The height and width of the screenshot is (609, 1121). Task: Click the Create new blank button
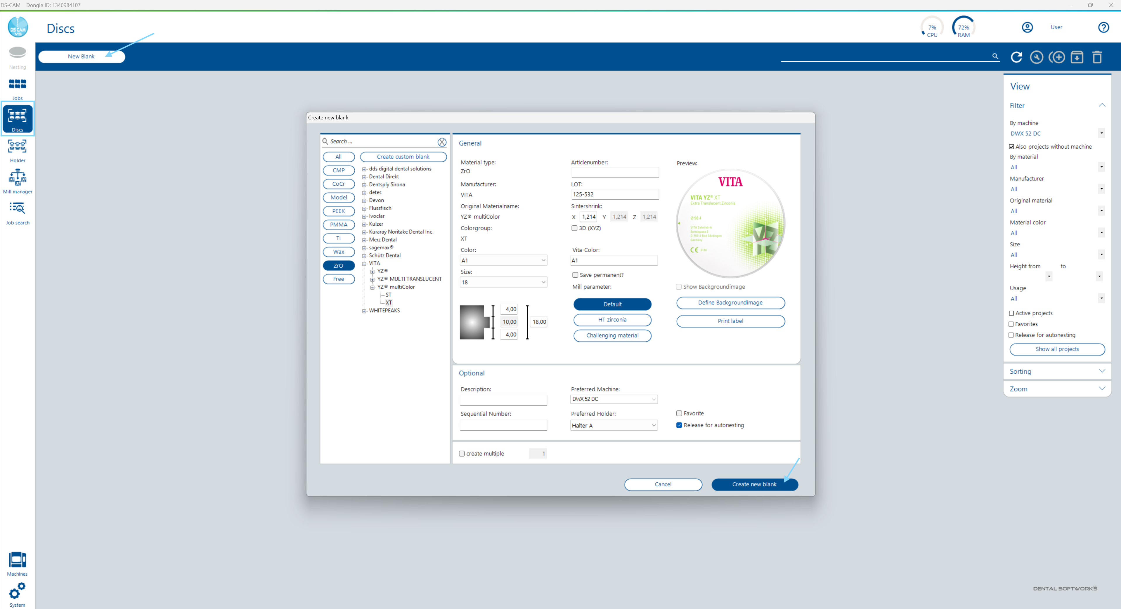(x=755, y=484)
